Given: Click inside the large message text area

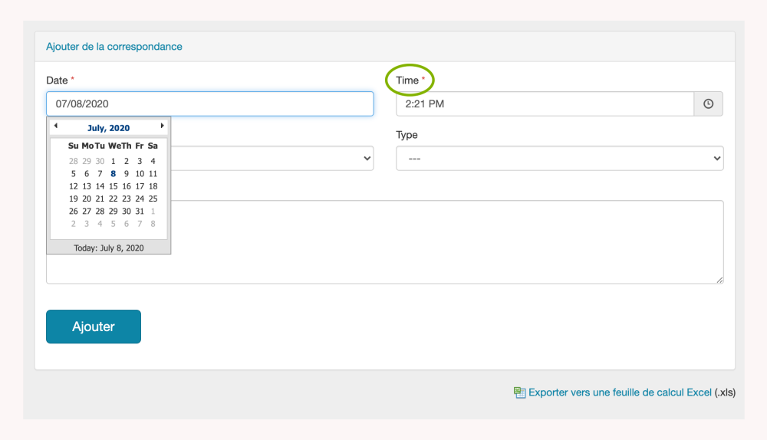Looking at the screenshot, I should tap(445, 241).
